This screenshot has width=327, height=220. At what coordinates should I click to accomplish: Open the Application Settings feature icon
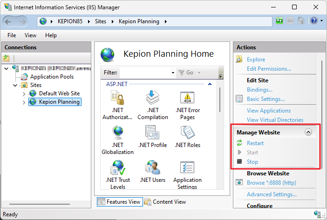pos(187,167)
